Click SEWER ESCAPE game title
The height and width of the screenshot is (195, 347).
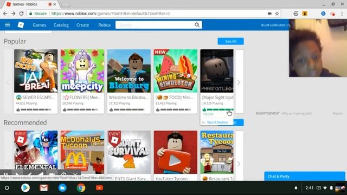coord(35,97)
